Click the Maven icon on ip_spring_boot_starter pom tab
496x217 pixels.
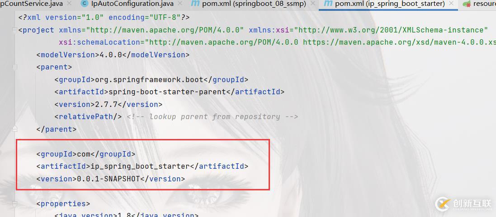click(328, 4)
